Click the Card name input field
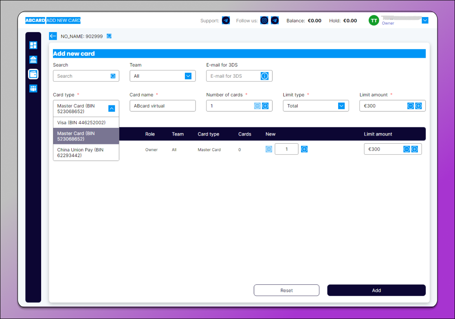The width and height of the screenshot is (455, 319). tap(163, 106)
